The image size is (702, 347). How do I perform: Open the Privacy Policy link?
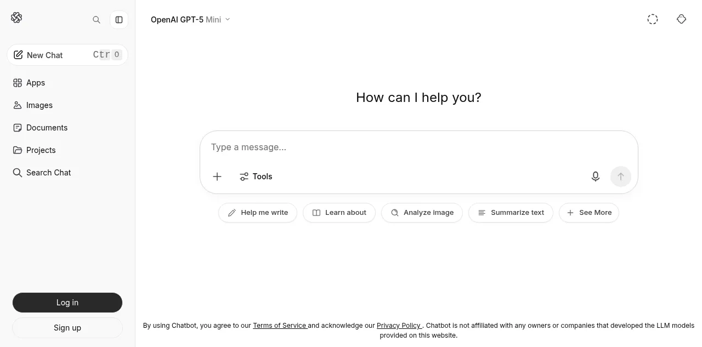[399, 326]
